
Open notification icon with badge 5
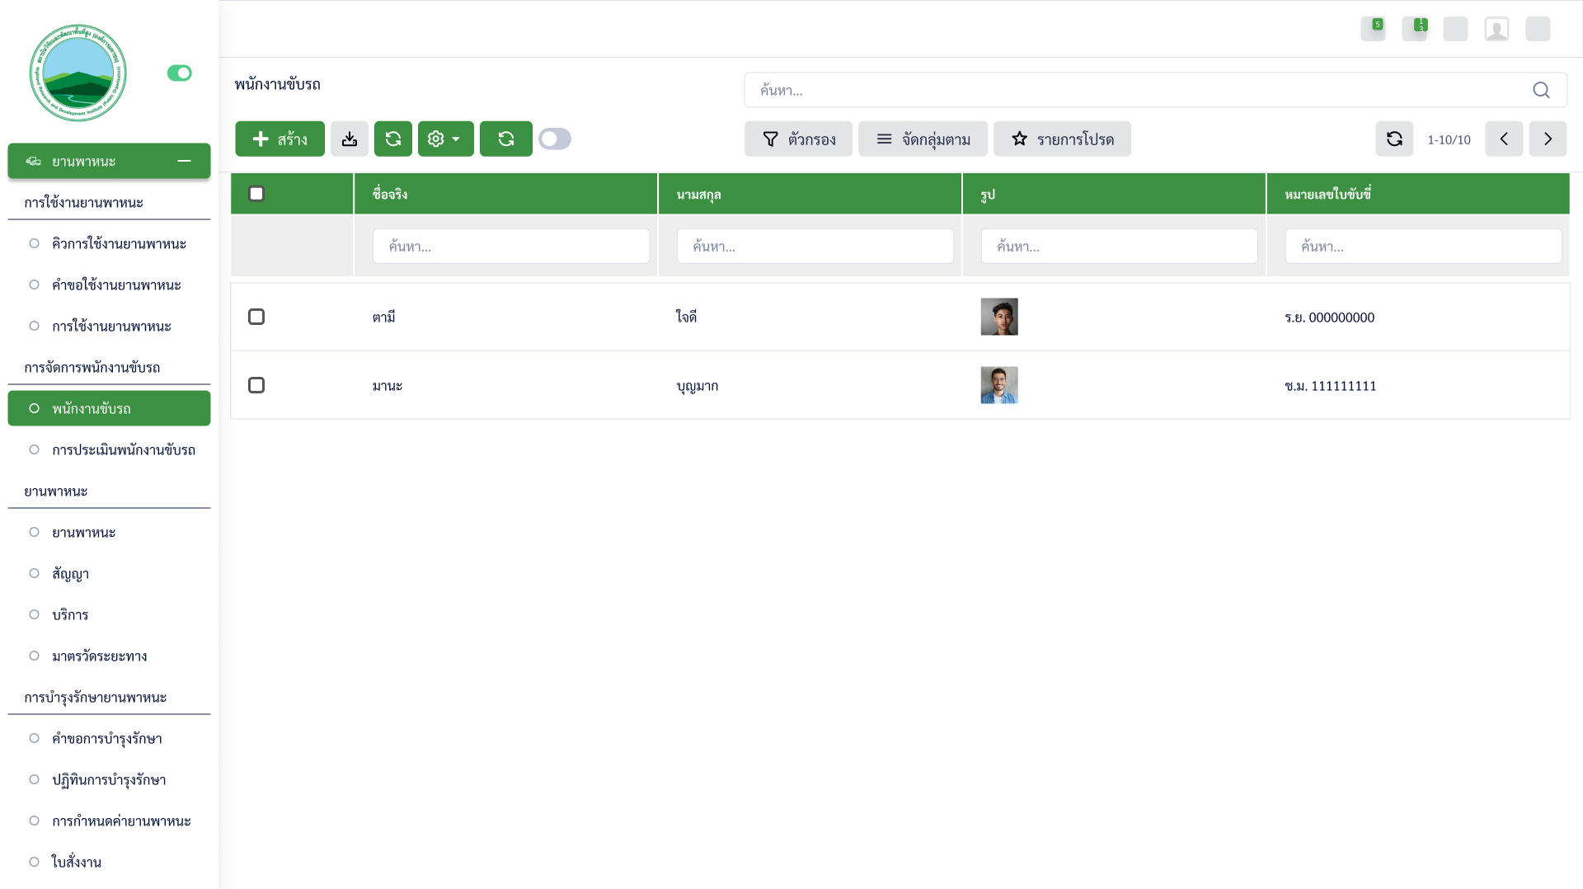coord(1373,29)
